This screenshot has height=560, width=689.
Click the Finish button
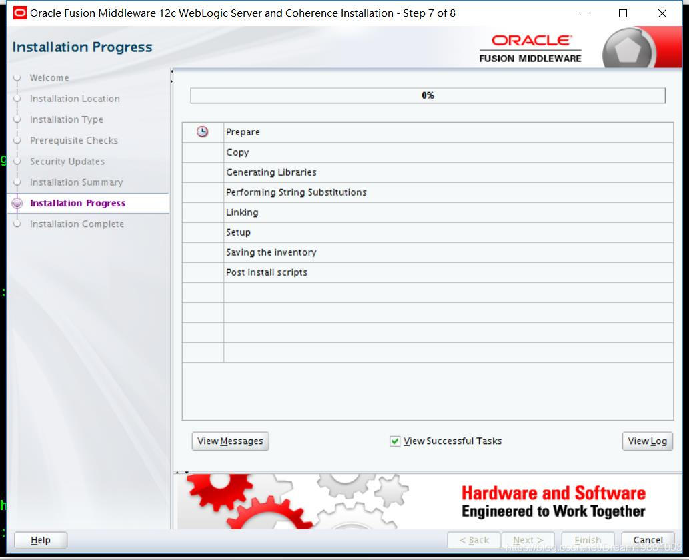coord(588,540)
